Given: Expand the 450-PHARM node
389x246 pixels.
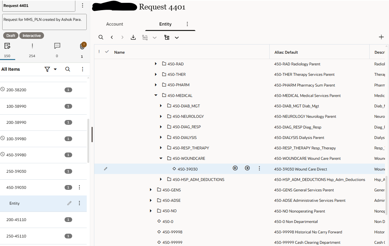Looking at the screenshot, I should coord(156,85).
